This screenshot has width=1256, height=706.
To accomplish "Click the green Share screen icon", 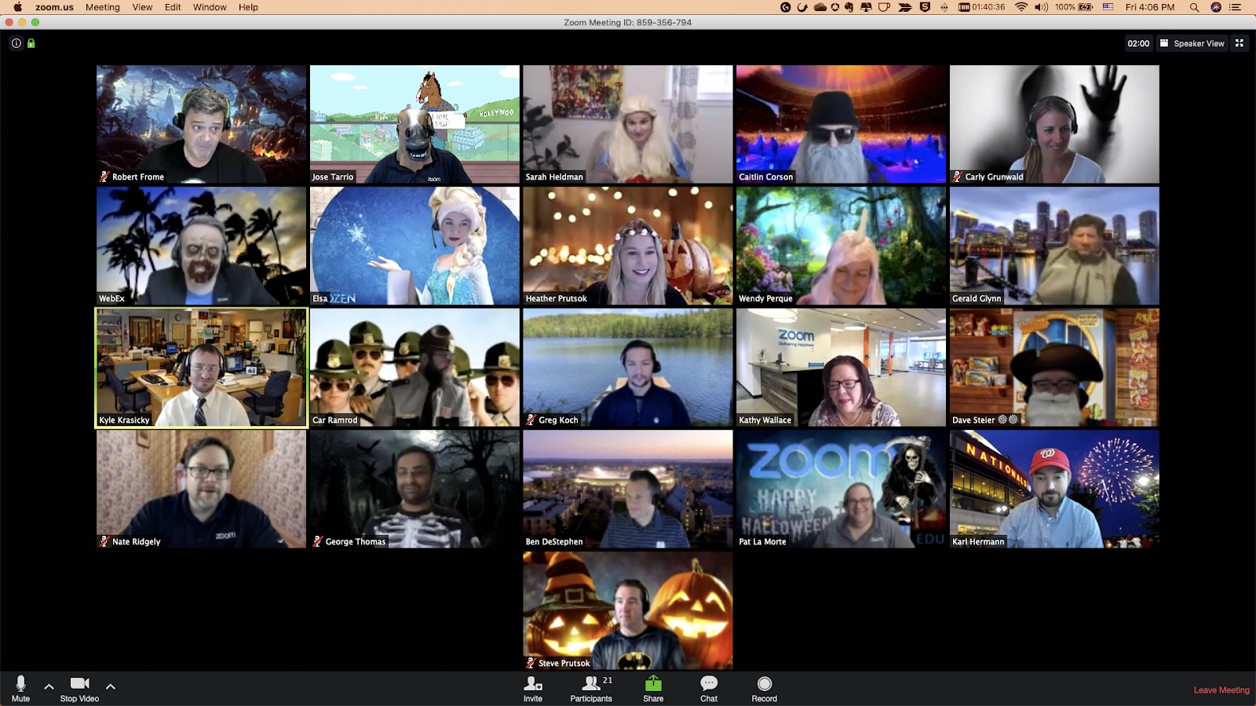I will coord(653,685).
